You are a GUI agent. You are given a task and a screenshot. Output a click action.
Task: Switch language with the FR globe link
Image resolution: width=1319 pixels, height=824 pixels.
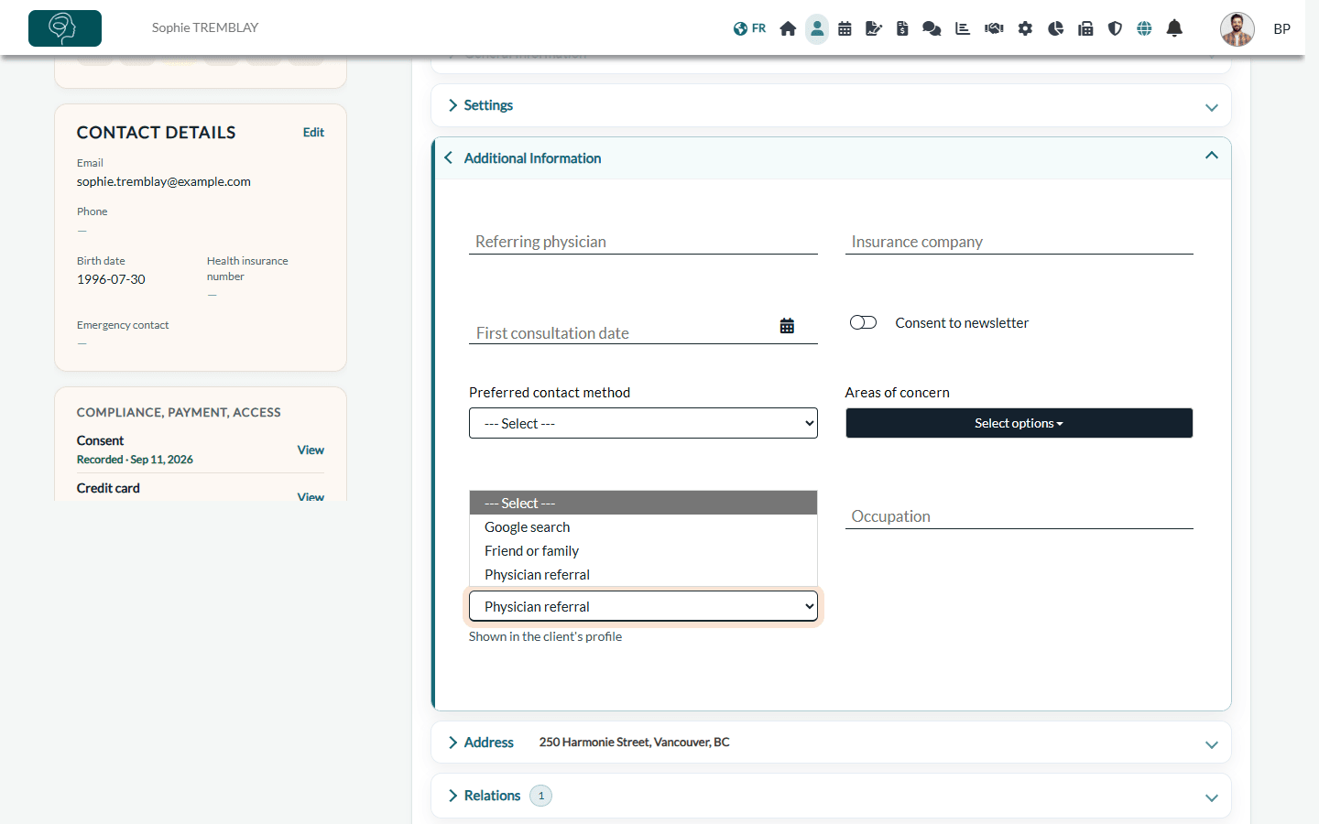coord(749,28)
